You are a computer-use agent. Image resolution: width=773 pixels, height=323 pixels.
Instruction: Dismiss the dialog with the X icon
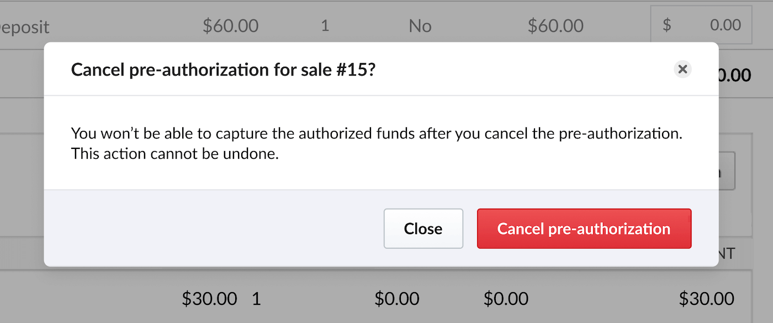point(683,69)
